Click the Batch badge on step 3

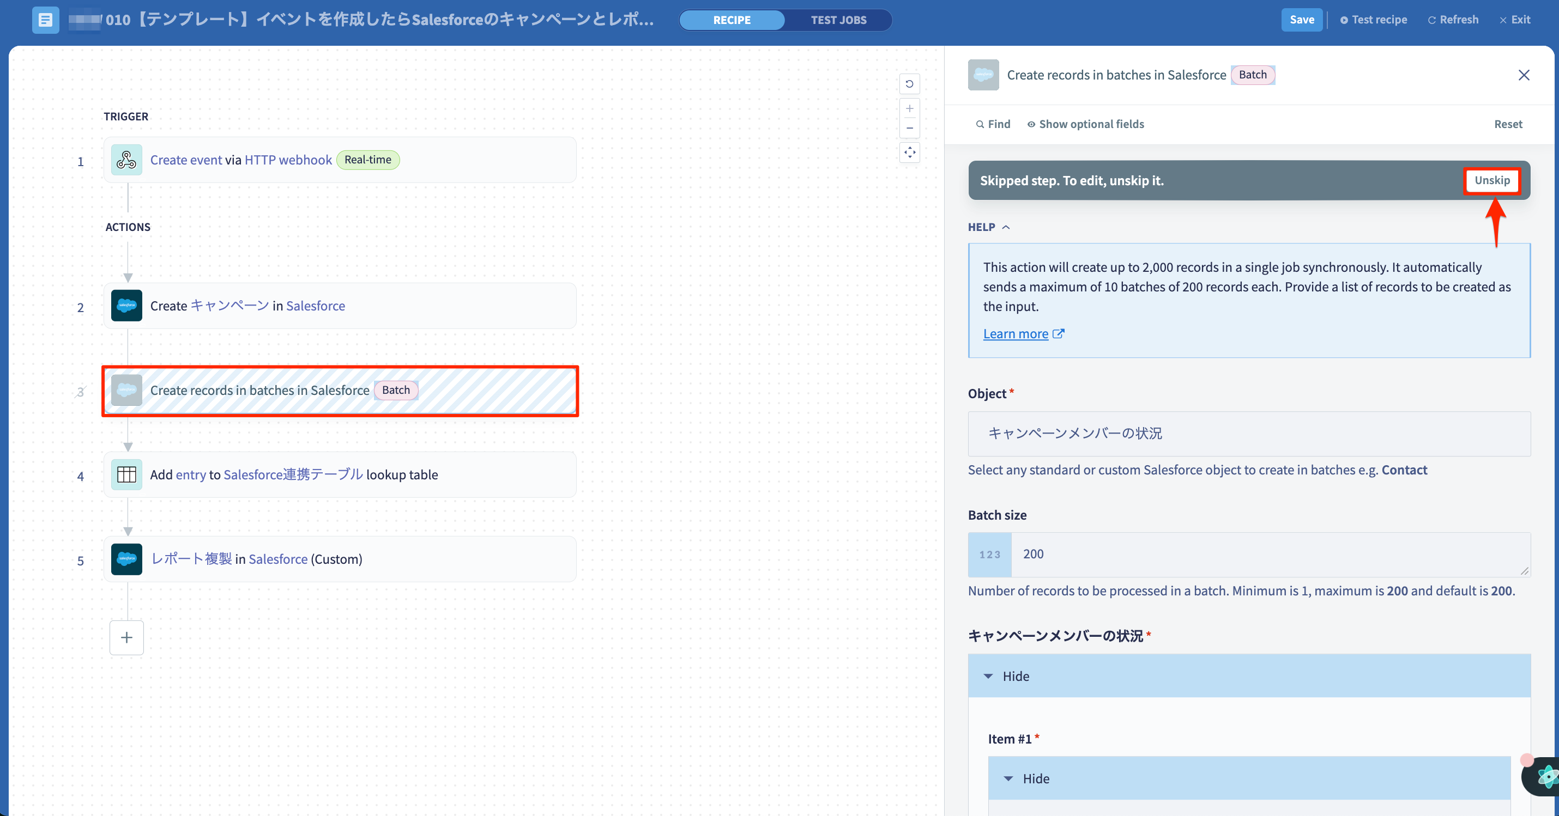pos(396,390)
